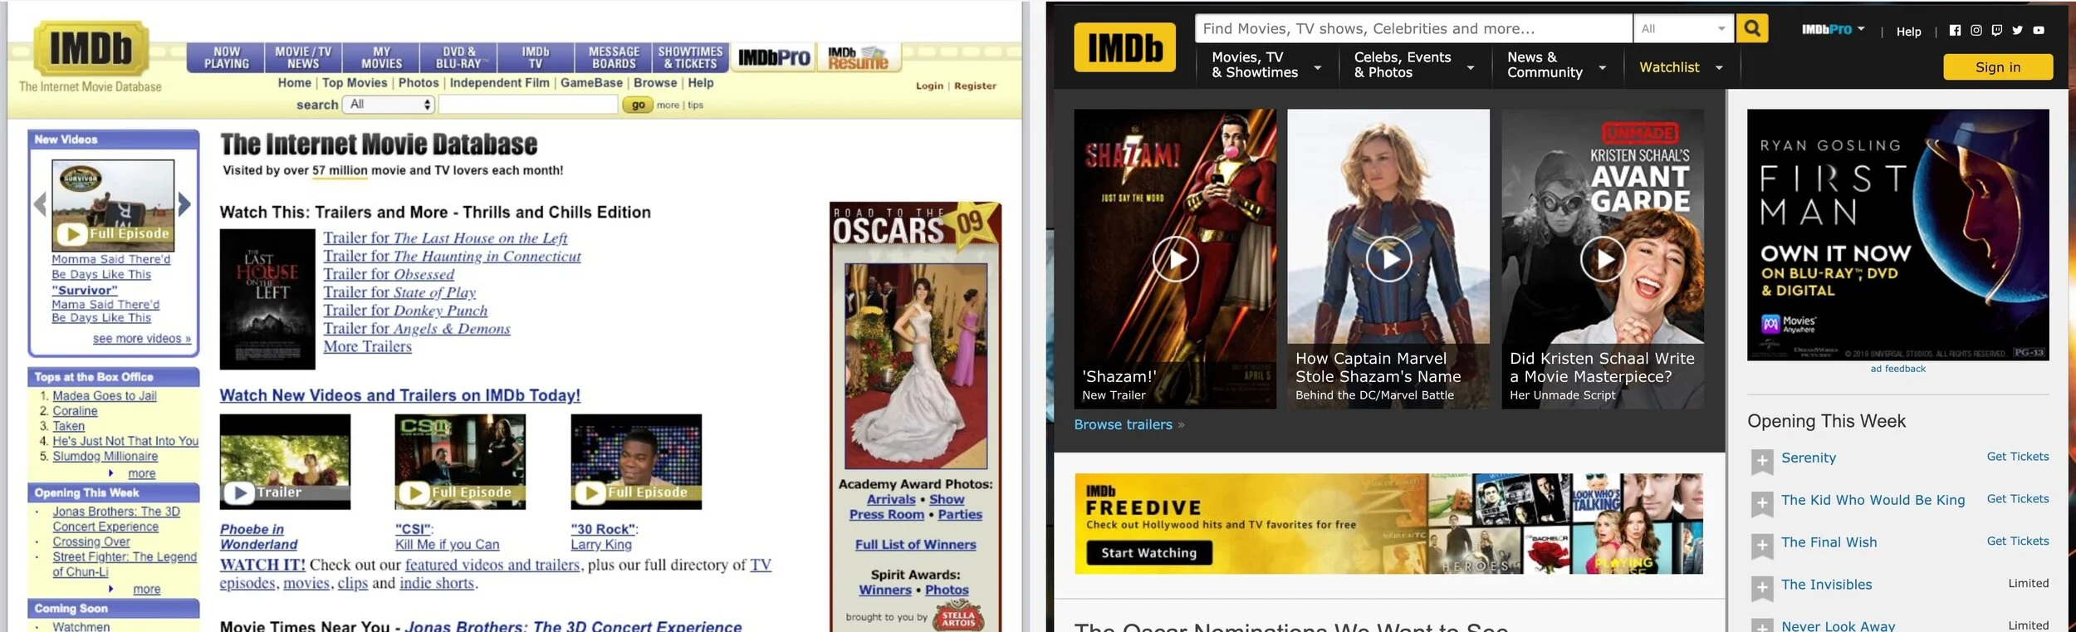Play 30 Rock Full Episode thumbnail
The width and height of the screenshot is (2076, 632).
636,461
